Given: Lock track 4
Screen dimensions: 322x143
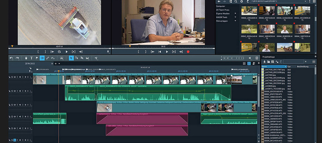Looking at the screenshot, I should pos(9,117).
